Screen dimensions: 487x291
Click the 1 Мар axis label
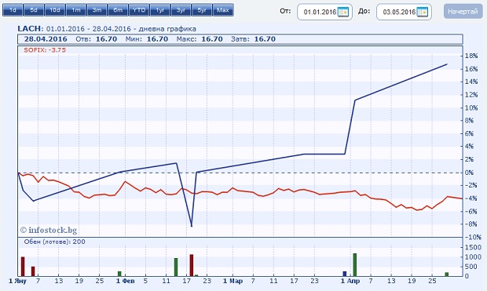pos(233,281)
